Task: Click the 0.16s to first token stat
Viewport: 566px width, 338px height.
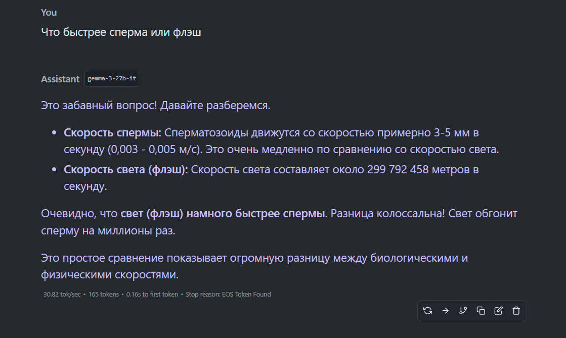Action: (152, 295)
